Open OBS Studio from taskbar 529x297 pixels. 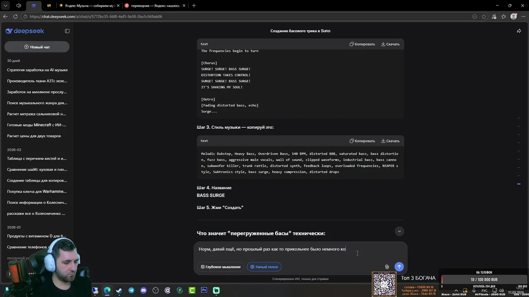pyautogui.click(x=155, y=290)
